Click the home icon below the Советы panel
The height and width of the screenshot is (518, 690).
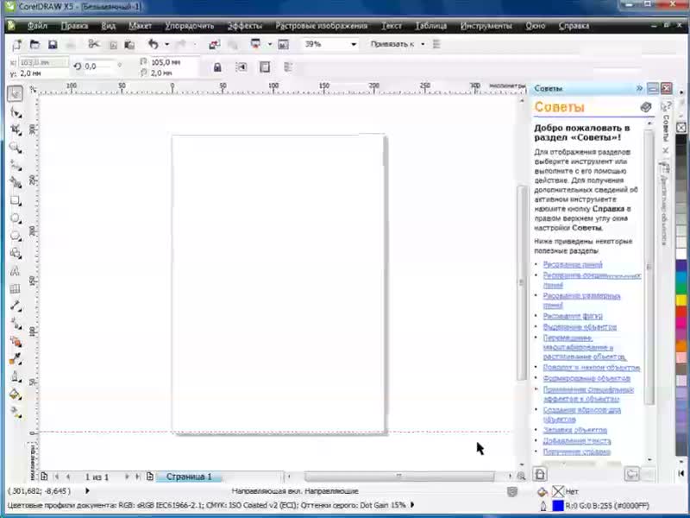(x=540, y=474)
